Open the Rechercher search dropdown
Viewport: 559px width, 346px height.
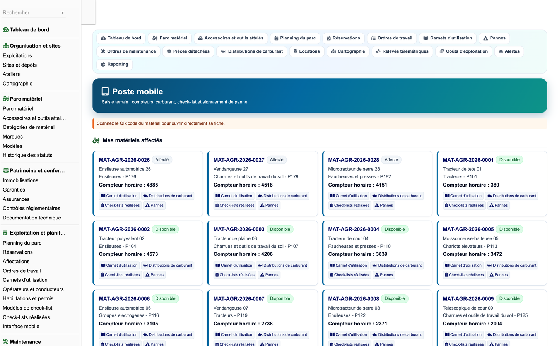(x=34, y=12)
